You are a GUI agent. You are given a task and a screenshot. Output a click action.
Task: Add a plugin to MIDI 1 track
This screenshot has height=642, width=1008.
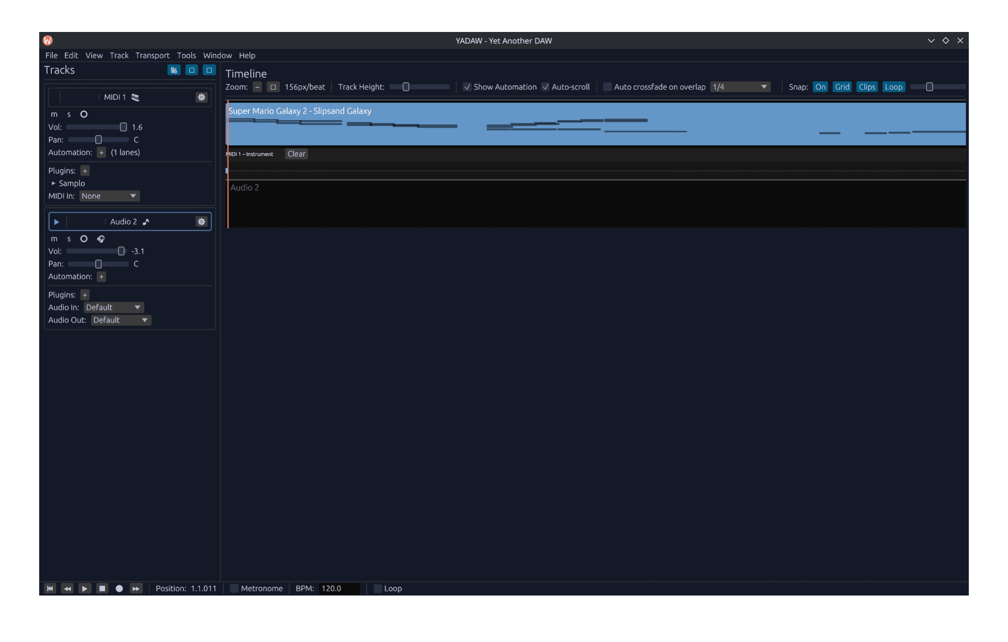[x=85, y=171]
